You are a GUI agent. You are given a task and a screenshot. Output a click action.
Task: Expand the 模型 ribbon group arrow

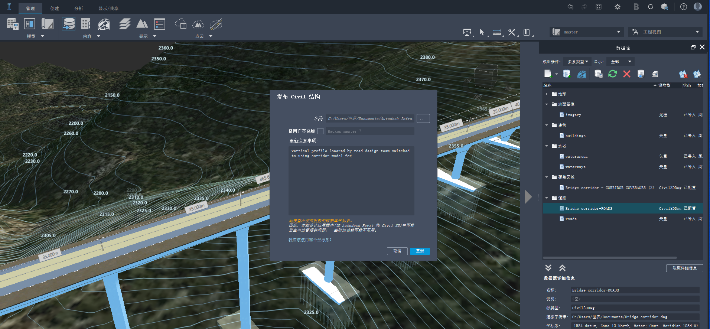coord(42,36)
